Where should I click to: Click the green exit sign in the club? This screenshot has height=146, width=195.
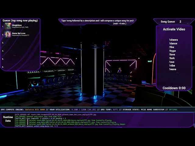pyautogui.click(x=150, y=61)
